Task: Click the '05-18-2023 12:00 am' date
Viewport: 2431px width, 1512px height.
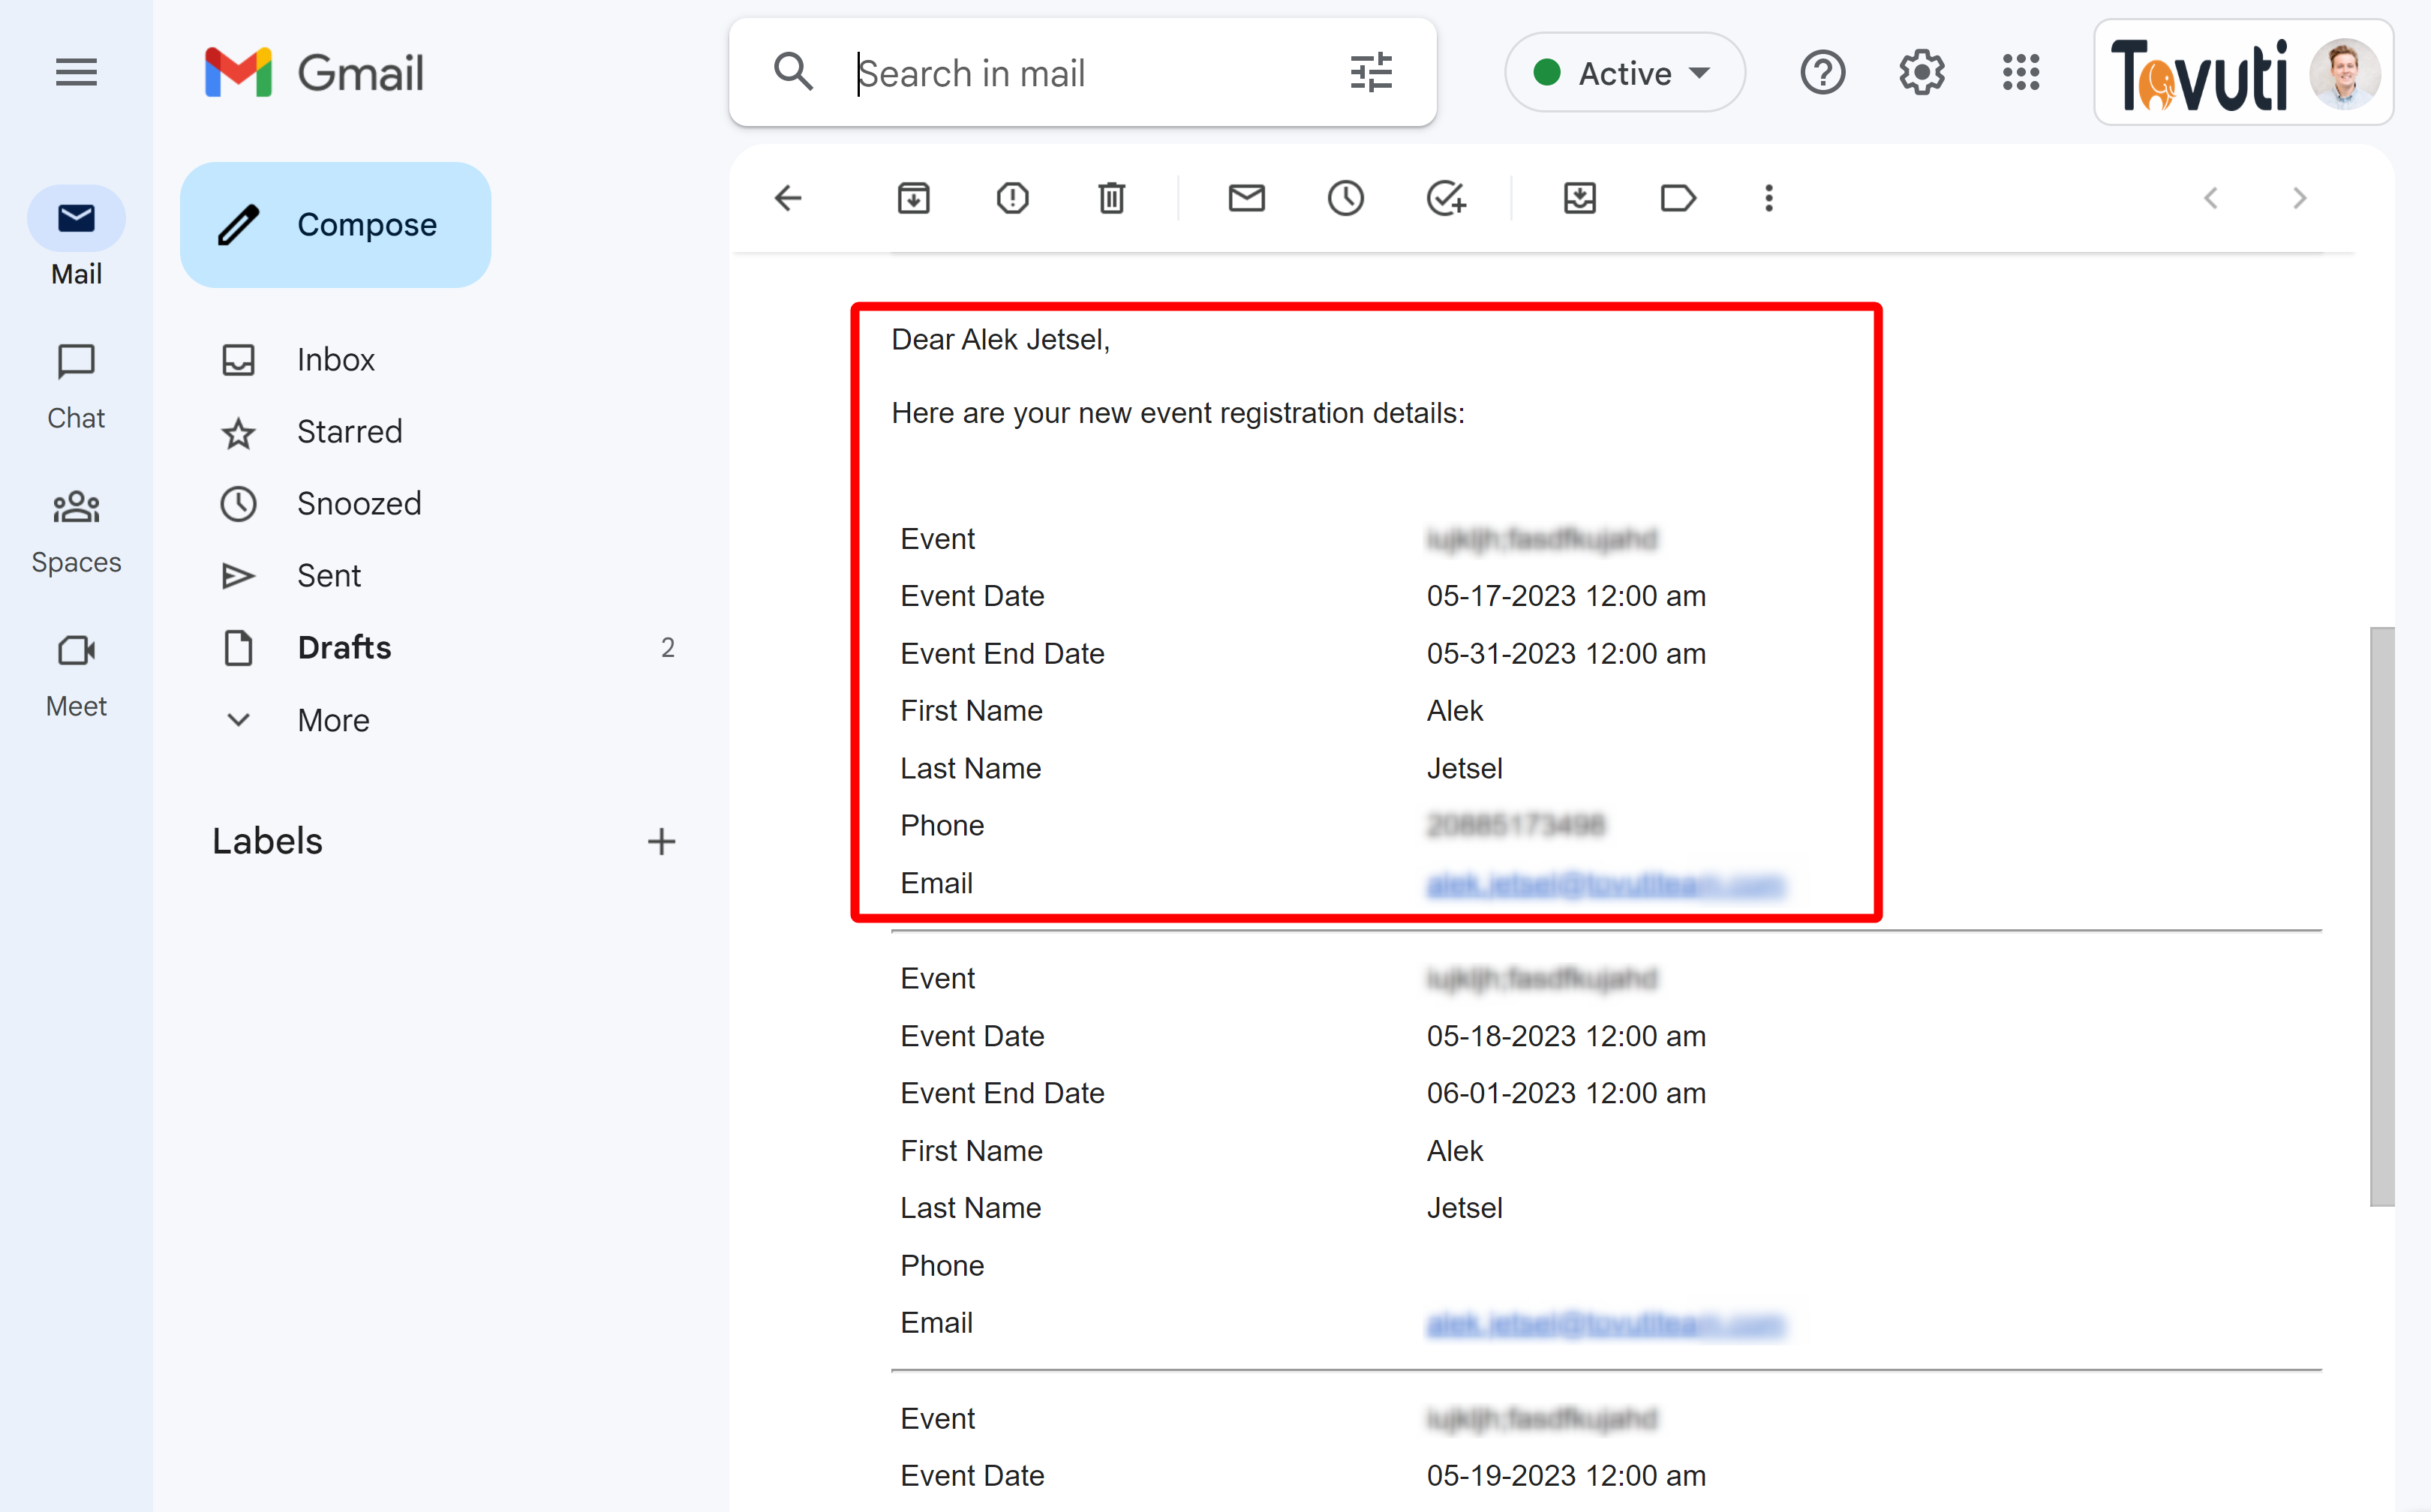Action: click(1566, 1036)
